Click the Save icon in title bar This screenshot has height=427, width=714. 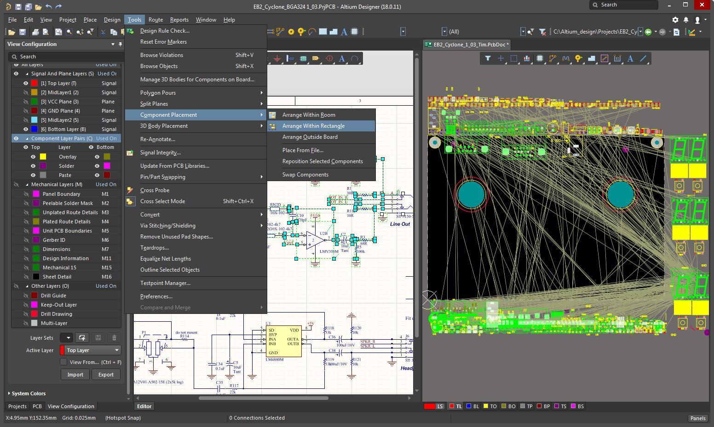coord(18,6)
